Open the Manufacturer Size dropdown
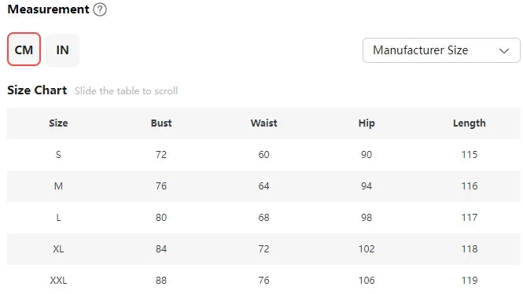 pyautogui.click(x=441, y=50)
